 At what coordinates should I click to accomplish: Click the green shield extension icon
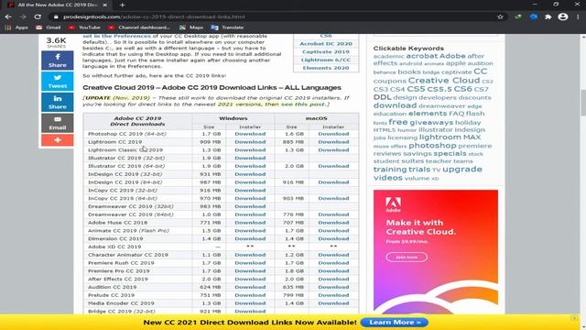click(x=518, y=16)
